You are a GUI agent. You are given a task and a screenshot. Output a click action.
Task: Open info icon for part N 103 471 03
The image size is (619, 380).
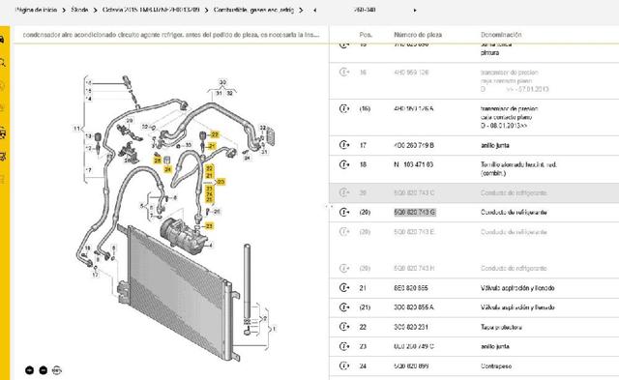coord(344,164)
